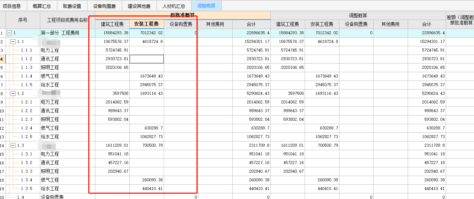Click cell value 1693116.43 under 原批准概算 安装工程费
Screen dimensions: 474x199
pos(151,94)
